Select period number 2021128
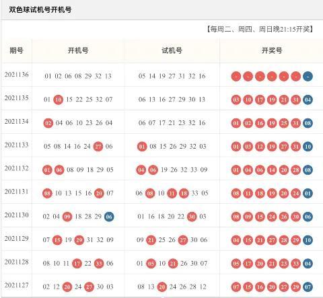 (x=17, y=262)
